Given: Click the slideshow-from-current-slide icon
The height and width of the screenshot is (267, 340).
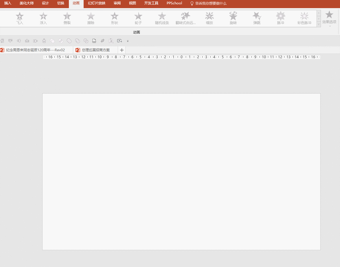Looking at the screenshot, I should click(120, 41).
